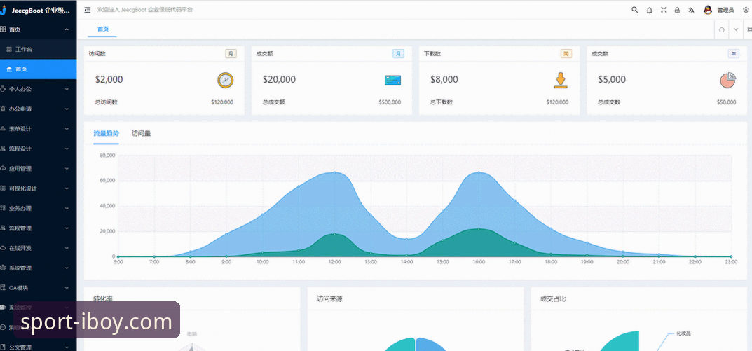The image size is (752, 351).
Task: Click the green peak point at 12:00
Action: [334, 234]
